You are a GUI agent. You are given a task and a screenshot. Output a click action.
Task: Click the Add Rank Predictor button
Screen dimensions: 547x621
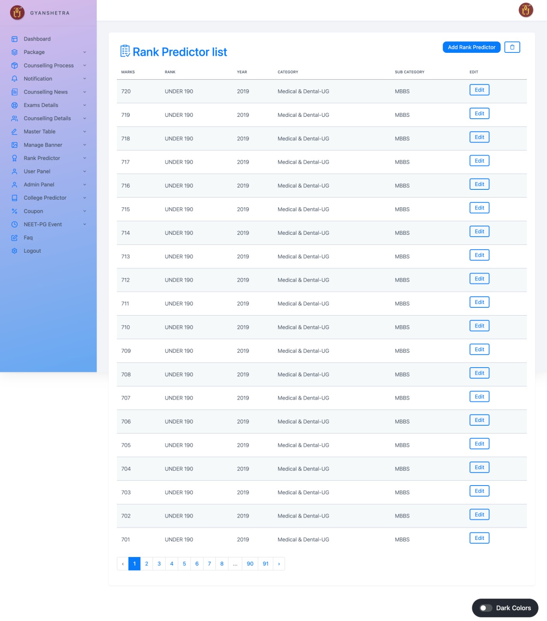[471, 47]
